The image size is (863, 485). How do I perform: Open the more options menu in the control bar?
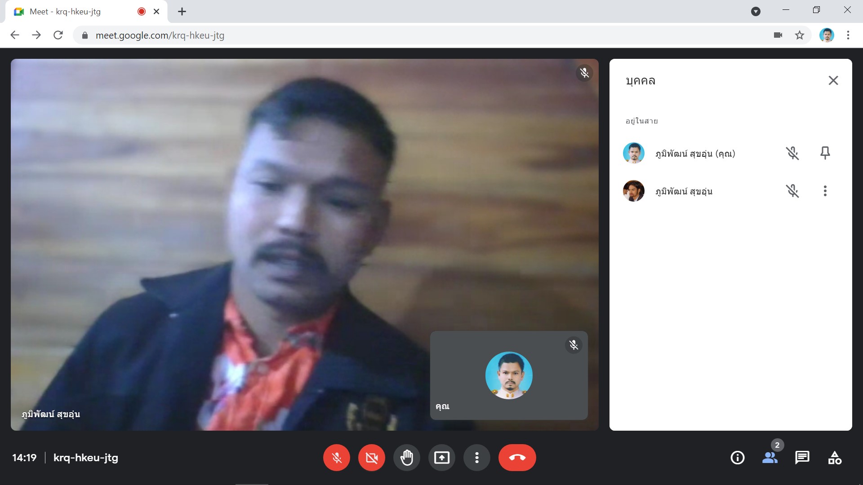tap(476, 458)
